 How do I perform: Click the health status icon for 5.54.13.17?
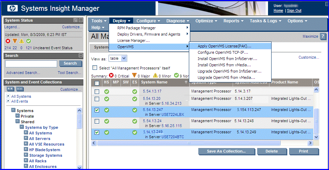107,91
